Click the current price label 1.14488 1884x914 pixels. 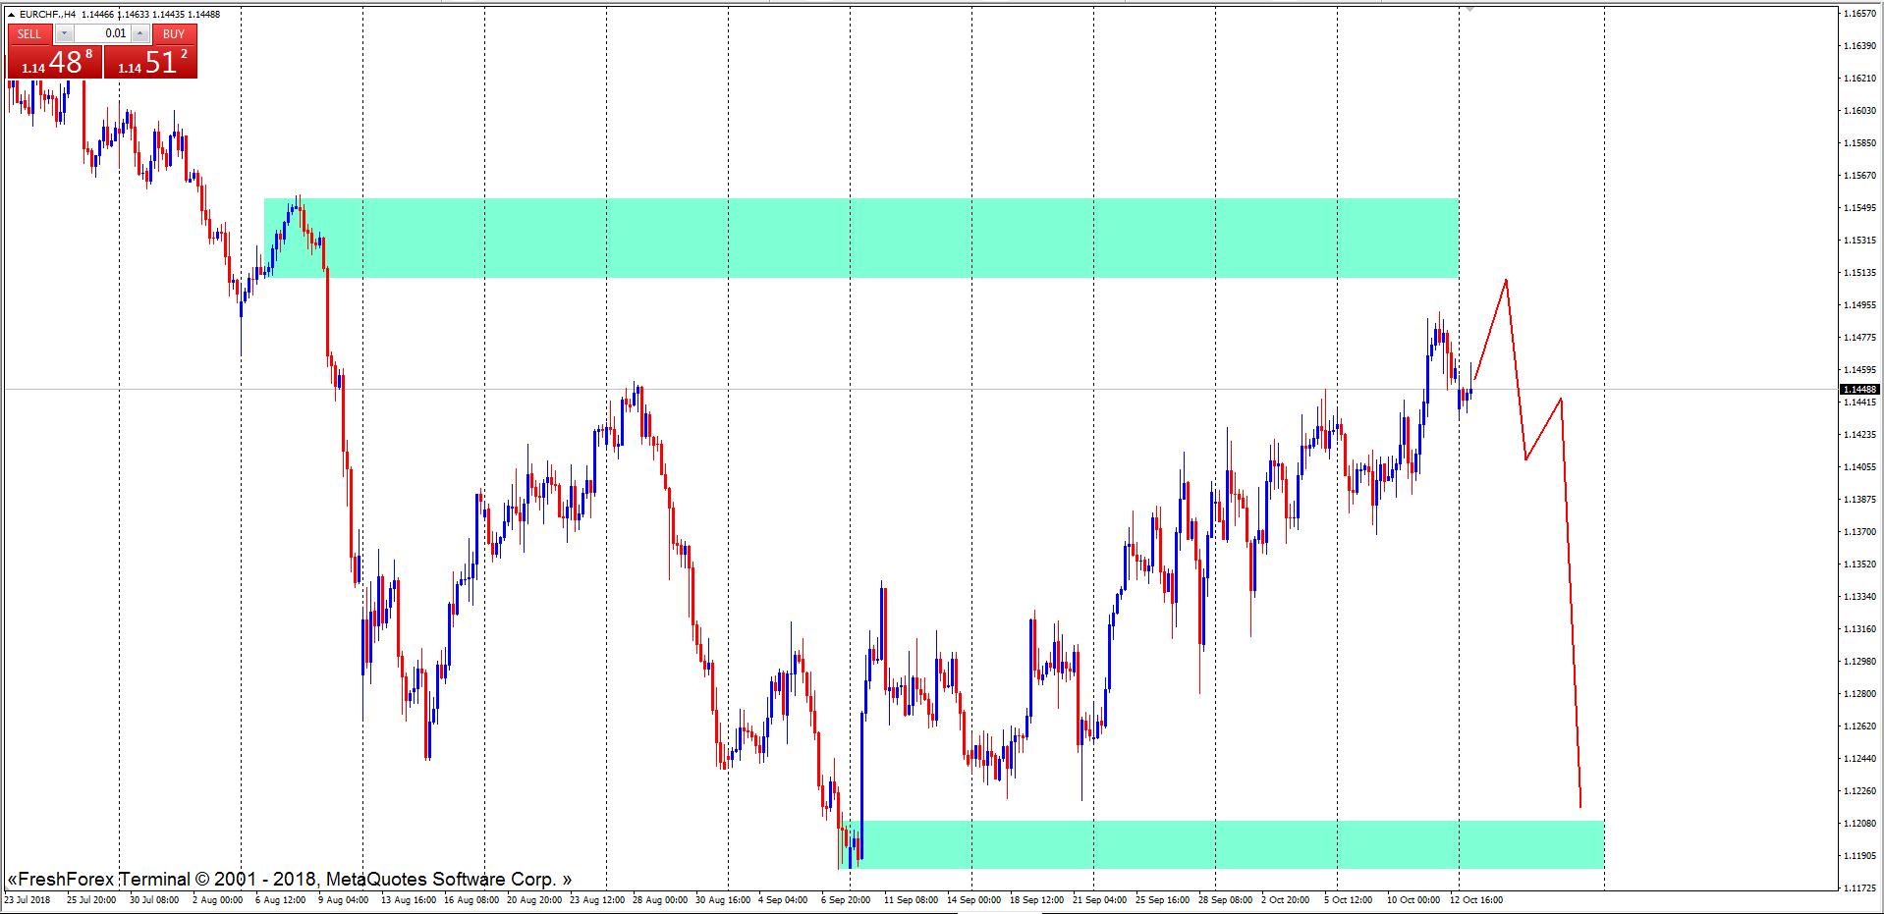1859,390
